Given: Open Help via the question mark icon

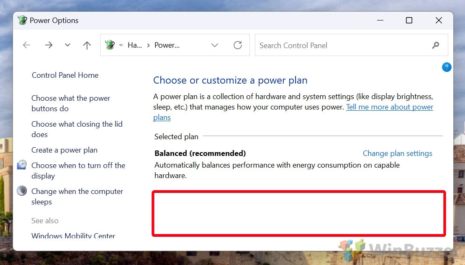Looking at the screenshot, I should click(x=447, y=67).
